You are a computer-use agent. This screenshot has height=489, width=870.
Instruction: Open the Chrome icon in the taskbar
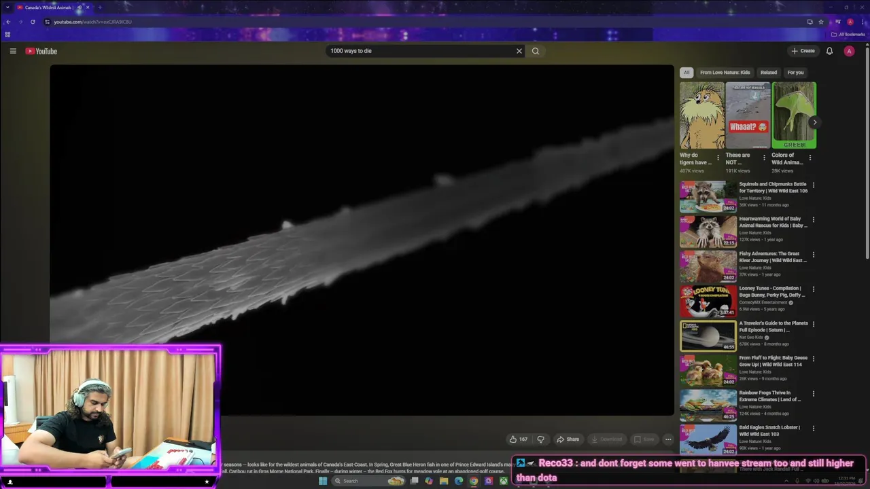[x=474, y=481]
